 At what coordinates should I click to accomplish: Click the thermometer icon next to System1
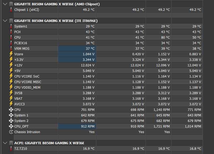pyautogui.click(x=11, y=26)
